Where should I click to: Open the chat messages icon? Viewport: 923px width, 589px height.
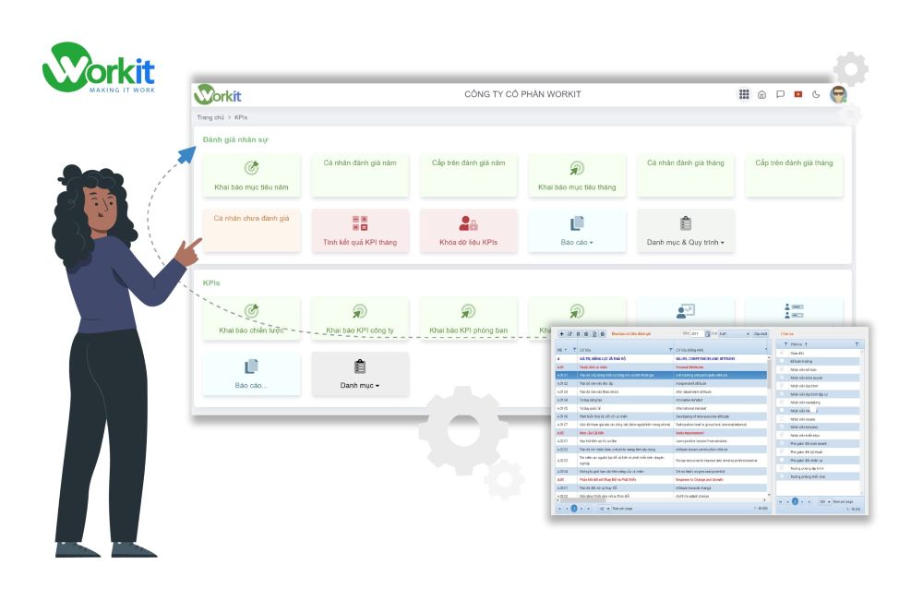click(x=778, y=93)
